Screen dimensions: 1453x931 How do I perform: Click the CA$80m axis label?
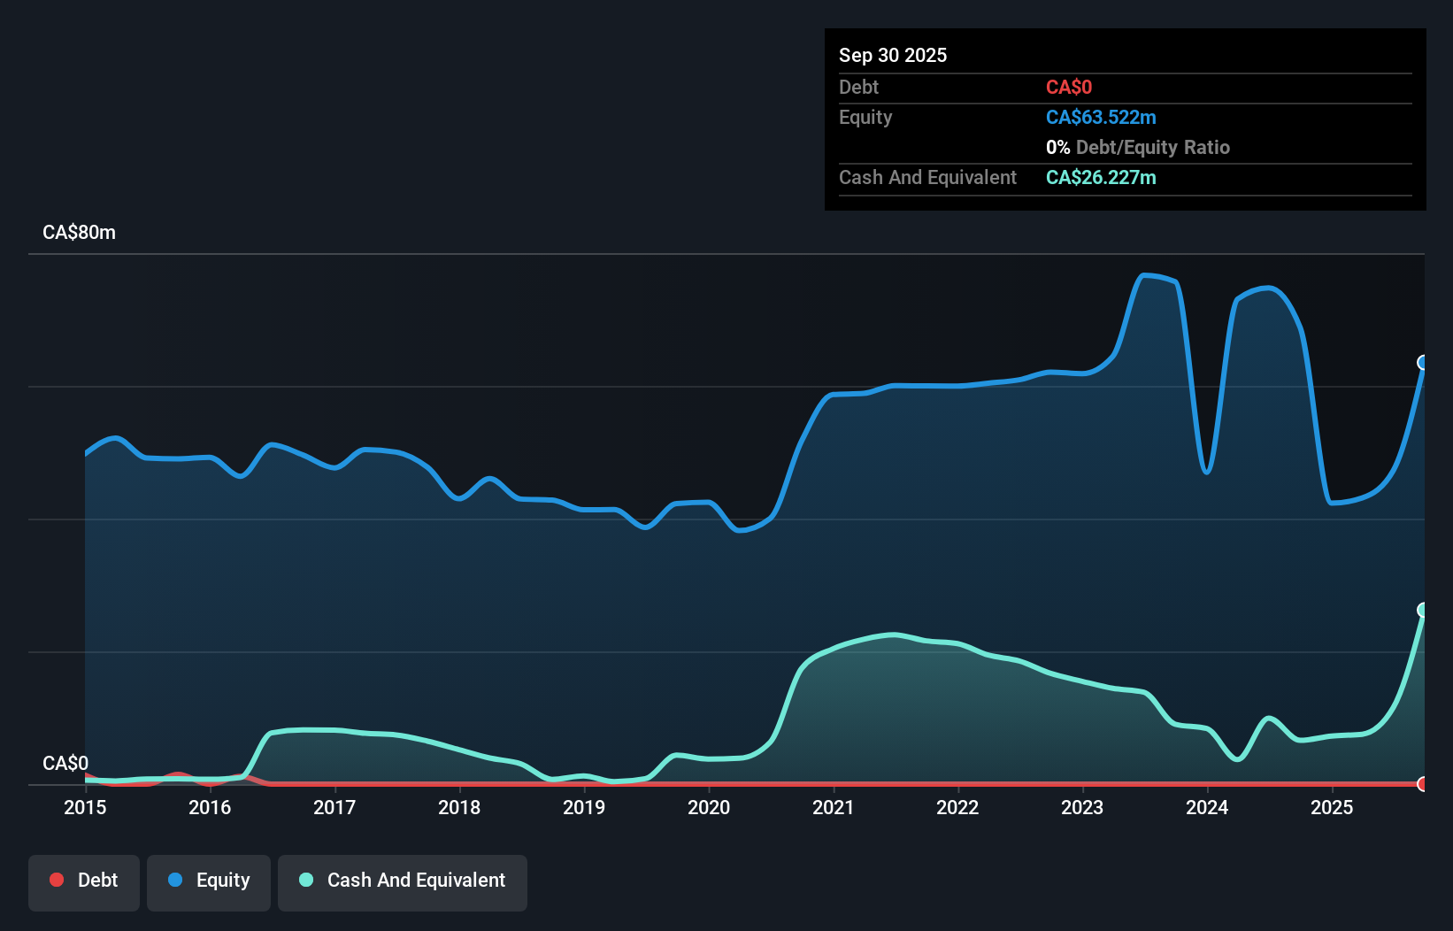point(79,232)
